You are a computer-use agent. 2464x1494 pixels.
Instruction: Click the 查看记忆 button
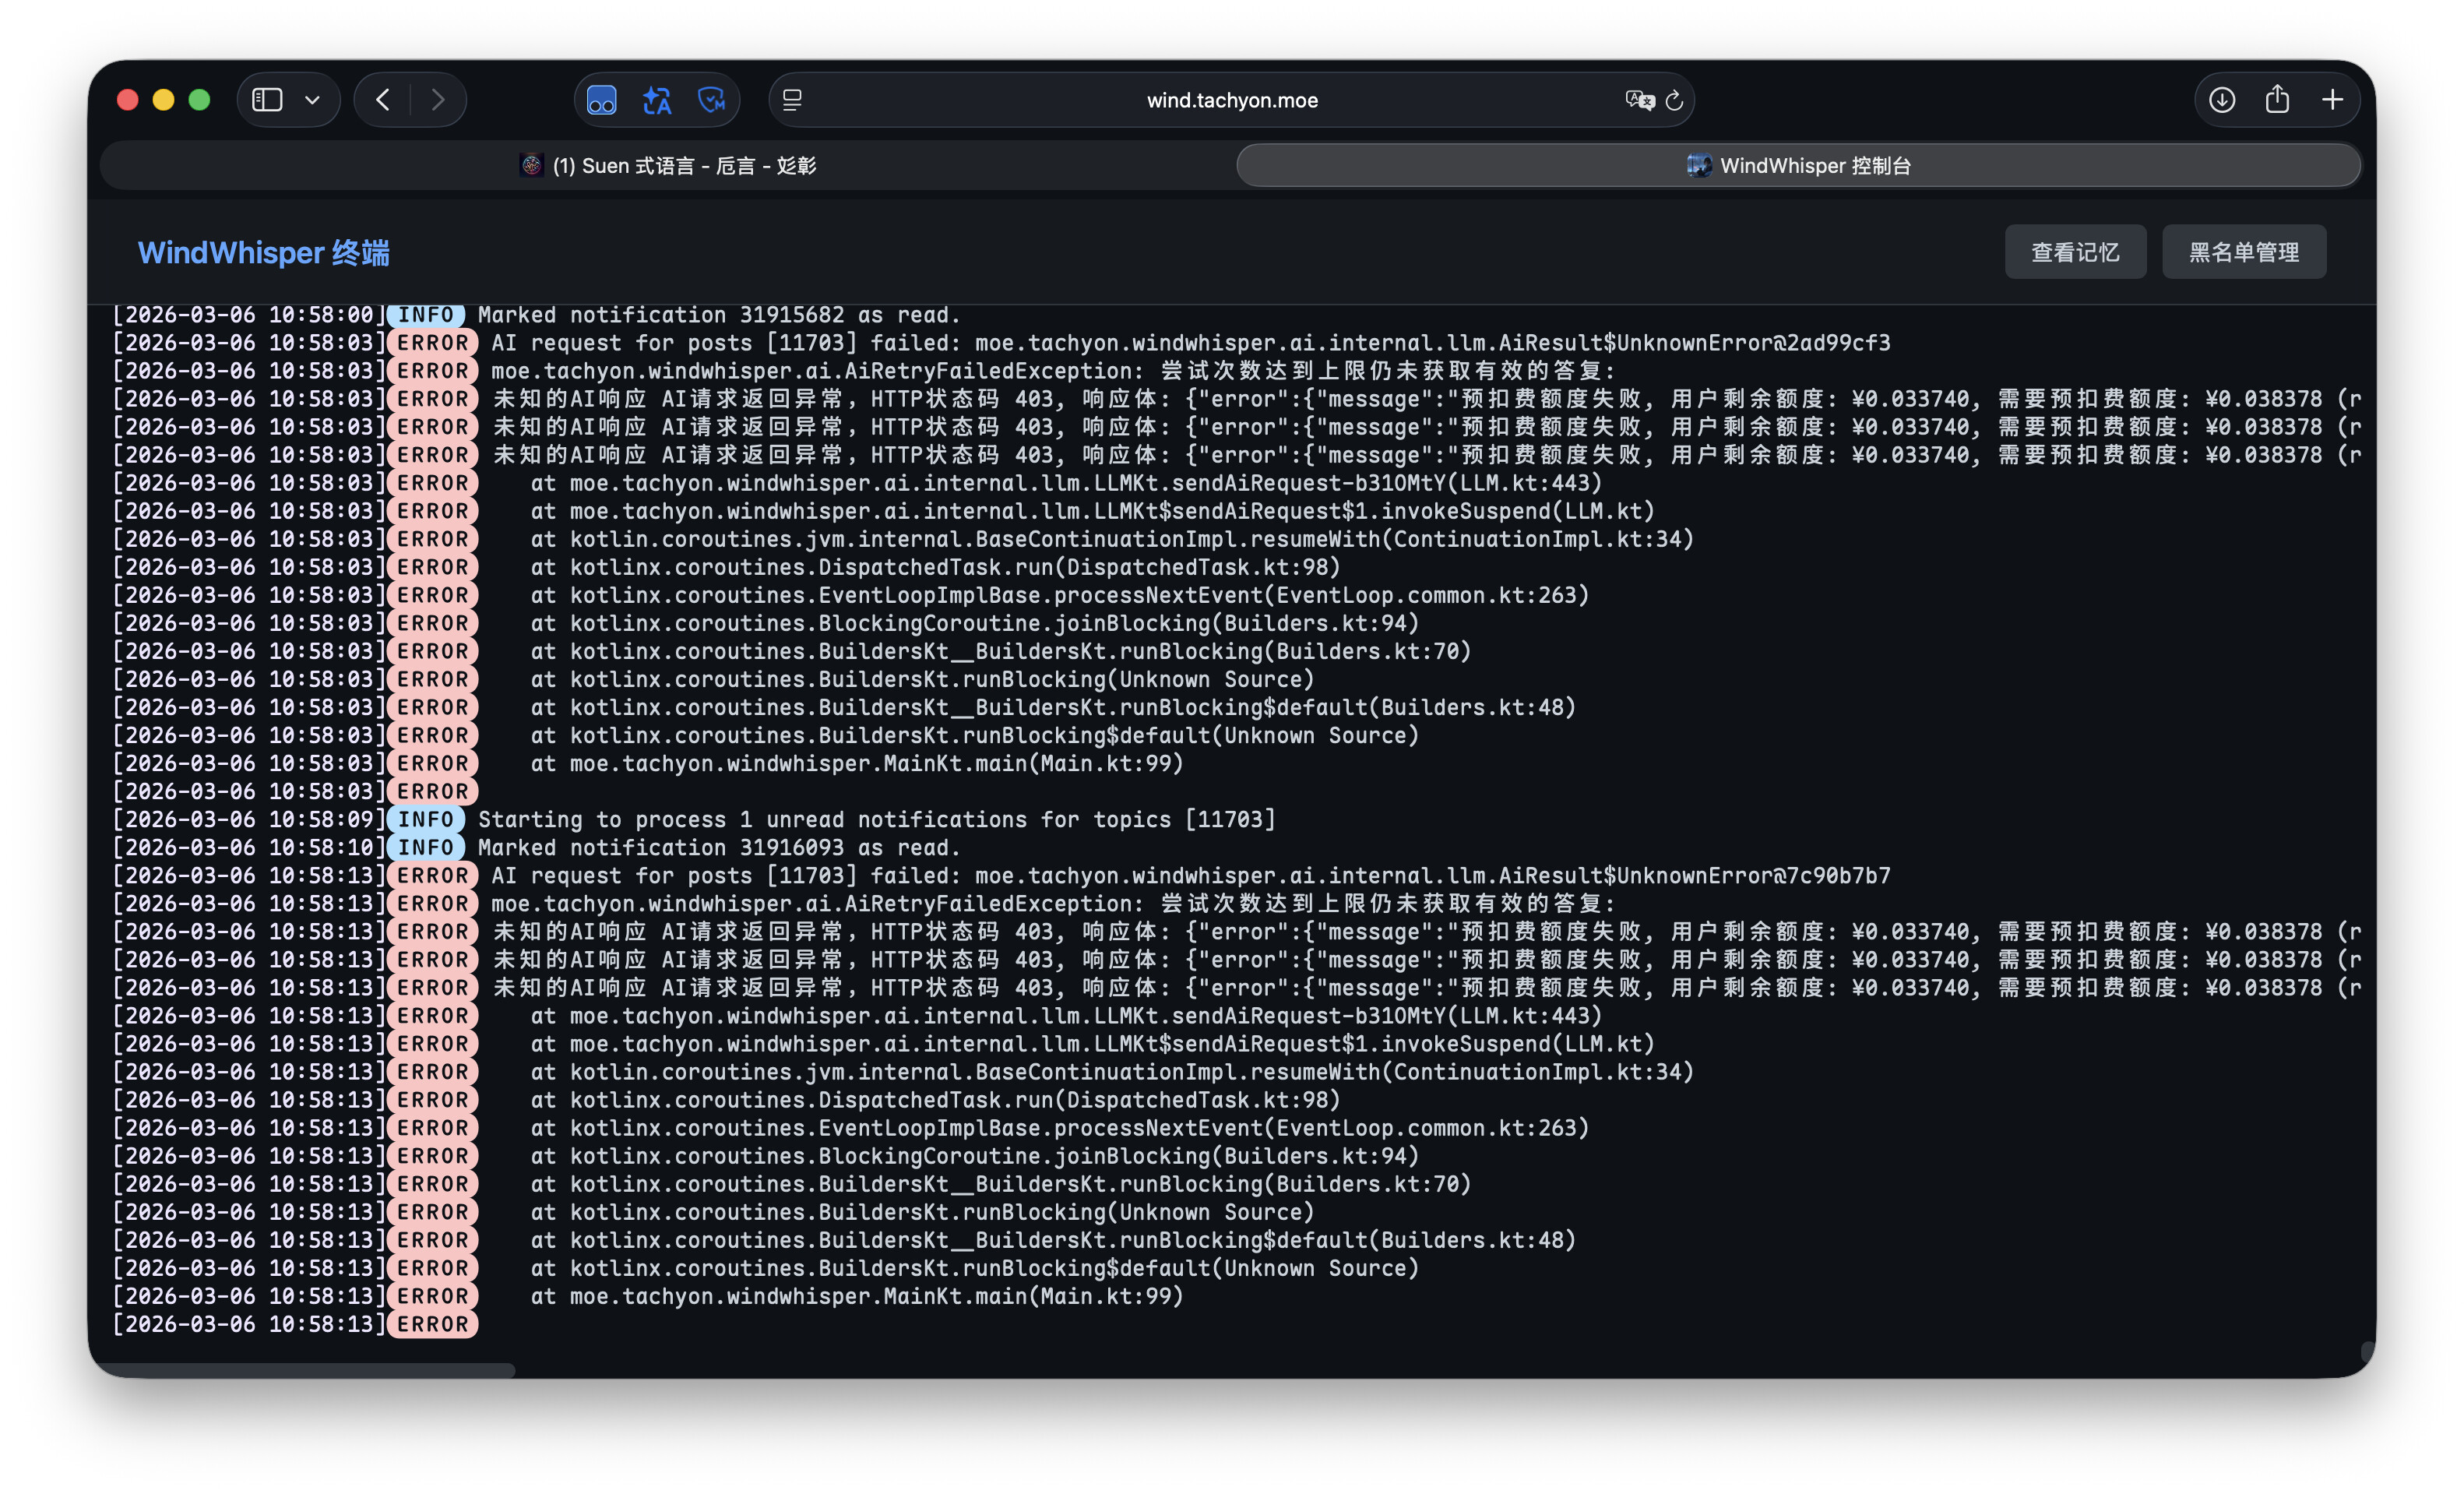pyautogui.click(x=2075, y=252)
